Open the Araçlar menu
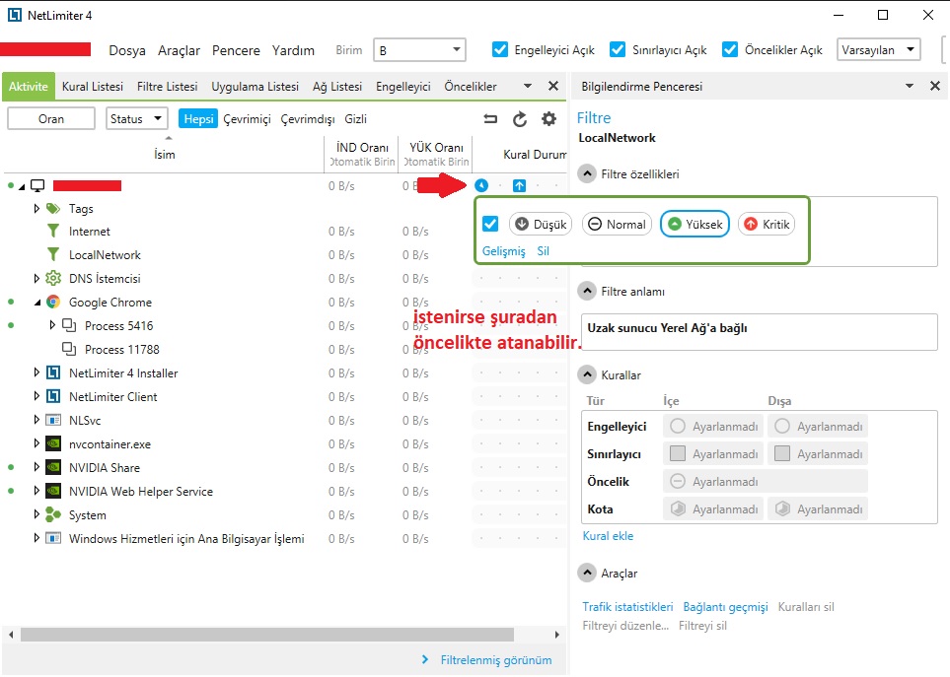 (179, 50)
